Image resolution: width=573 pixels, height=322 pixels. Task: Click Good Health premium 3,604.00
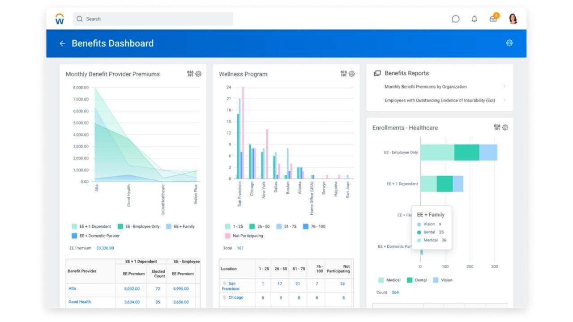click(x=132, y=302)
